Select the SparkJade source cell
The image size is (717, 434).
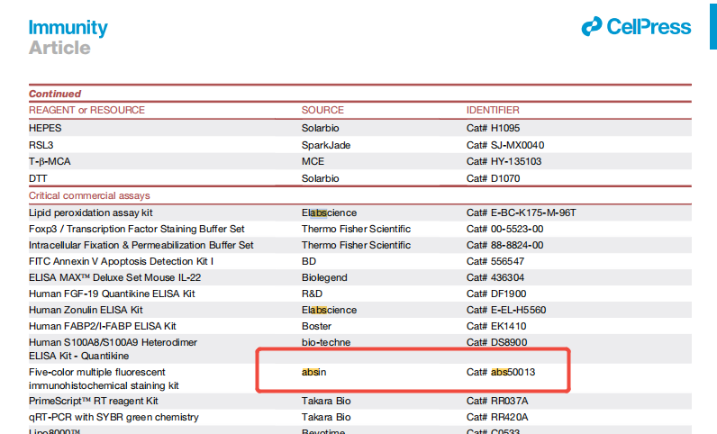[326, 145]
